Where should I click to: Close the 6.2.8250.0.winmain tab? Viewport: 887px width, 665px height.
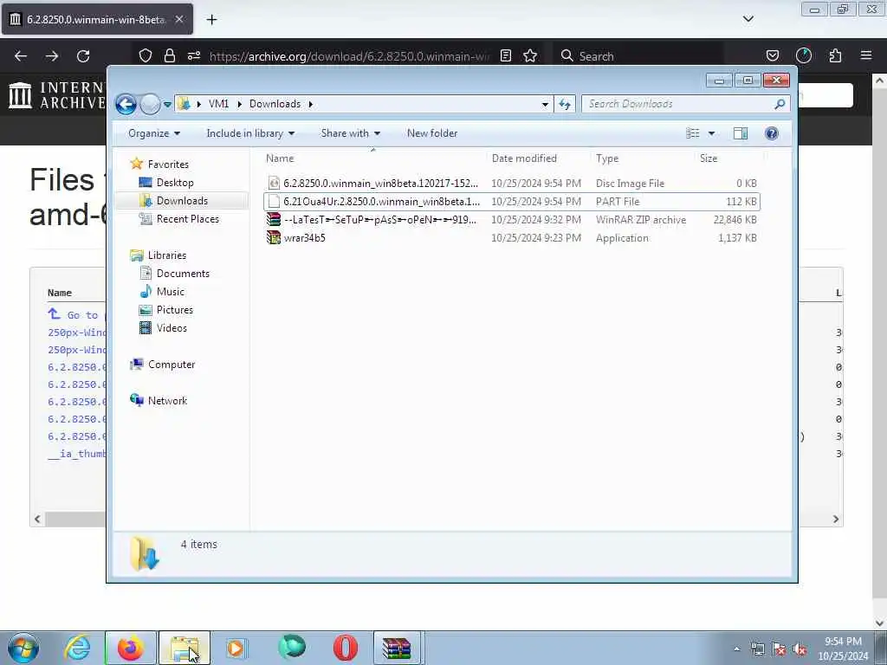tap(178, 19)
